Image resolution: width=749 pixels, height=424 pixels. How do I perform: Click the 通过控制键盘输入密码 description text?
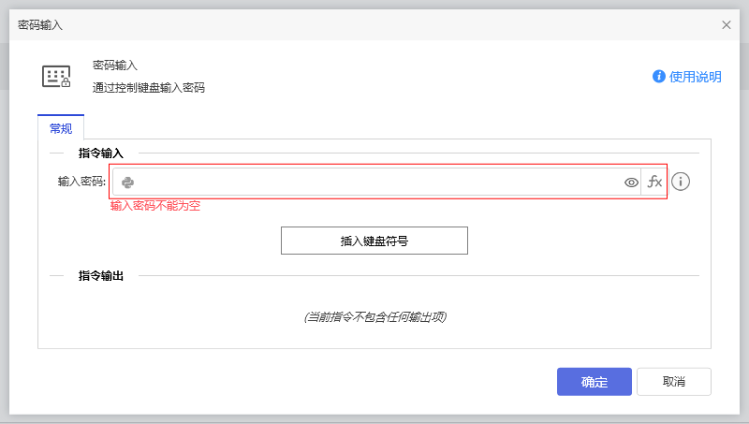(x=148, y=88)
